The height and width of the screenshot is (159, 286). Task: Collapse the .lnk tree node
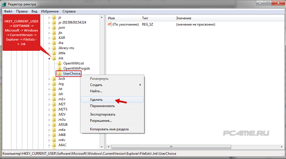(49, 58)
